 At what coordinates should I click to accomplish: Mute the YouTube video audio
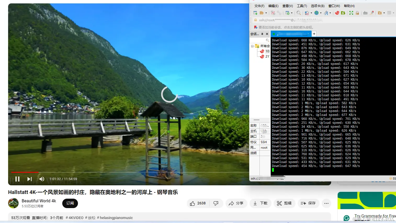[42, 179]
